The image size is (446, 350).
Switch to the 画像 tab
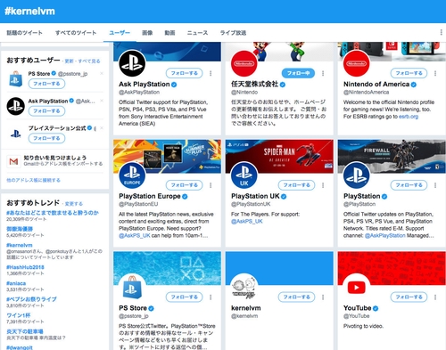coord(147,33)
